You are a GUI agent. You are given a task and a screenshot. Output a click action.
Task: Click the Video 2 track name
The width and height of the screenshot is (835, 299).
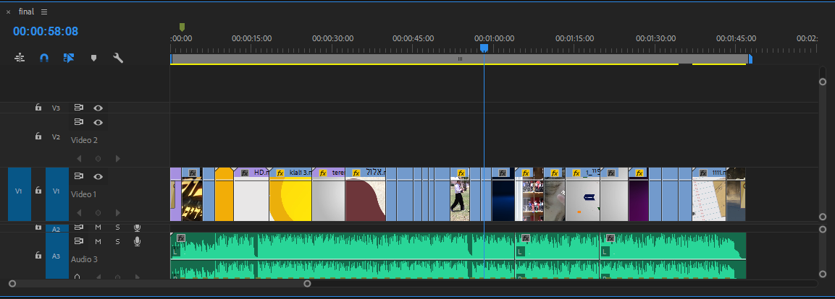(84, 140)
